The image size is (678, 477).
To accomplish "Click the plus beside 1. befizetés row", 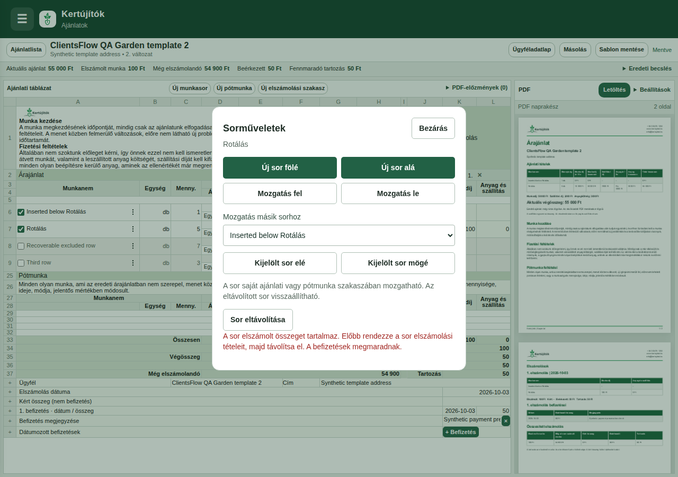I will click(10, 411).
